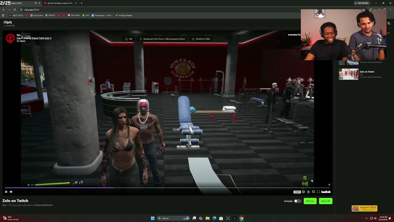
Task: Reload the current page
Action: (x=14, y=10)
